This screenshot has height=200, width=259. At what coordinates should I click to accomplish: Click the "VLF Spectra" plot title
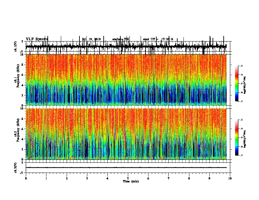point(37,39)
